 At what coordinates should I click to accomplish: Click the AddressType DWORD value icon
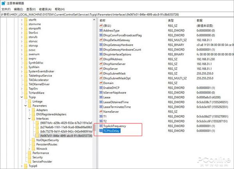click(101, 30)
